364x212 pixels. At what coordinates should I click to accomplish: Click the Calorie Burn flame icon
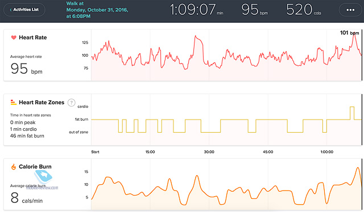coord(14,167)
